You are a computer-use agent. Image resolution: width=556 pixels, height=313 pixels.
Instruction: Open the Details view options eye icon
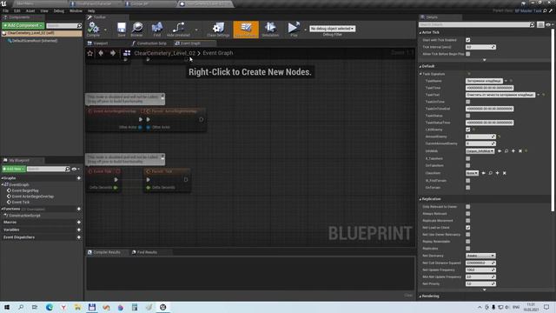click(548, 24)
